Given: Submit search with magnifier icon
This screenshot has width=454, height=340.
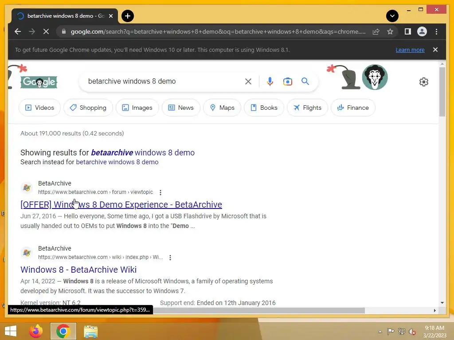Looking at the screenshot, I should (x=305, y=81).
